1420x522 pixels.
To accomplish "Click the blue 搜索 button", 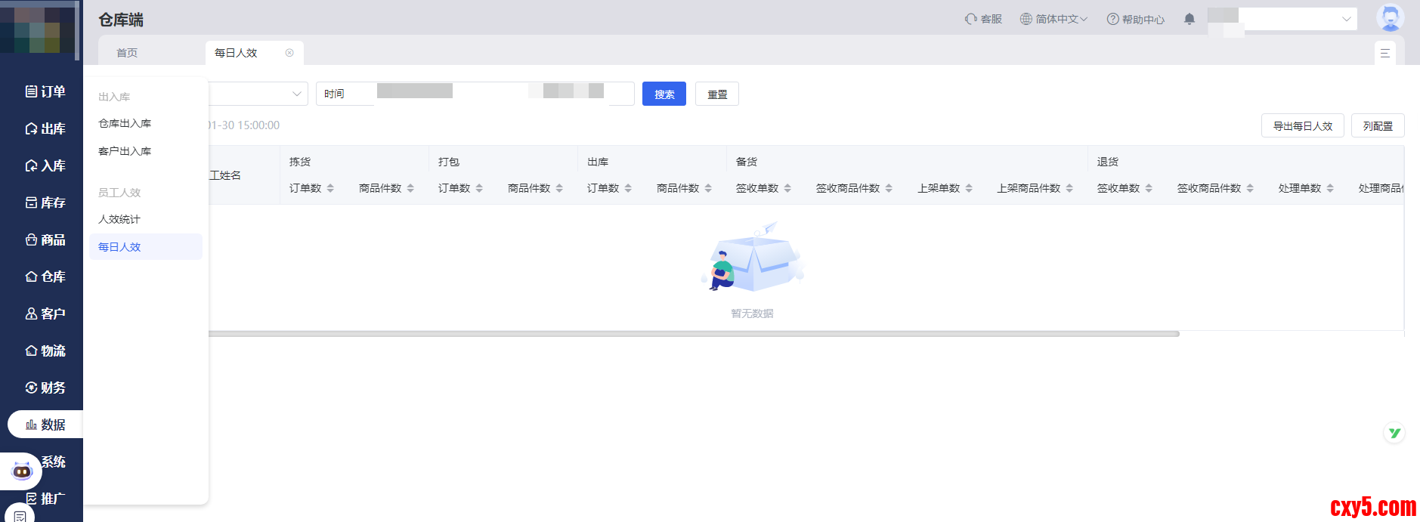I will tap(664, 94).
